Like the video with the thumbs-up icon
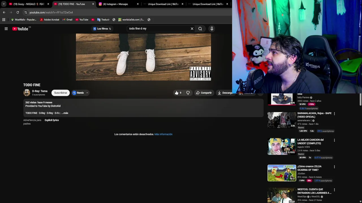The image size is (362, 203). 176,93
